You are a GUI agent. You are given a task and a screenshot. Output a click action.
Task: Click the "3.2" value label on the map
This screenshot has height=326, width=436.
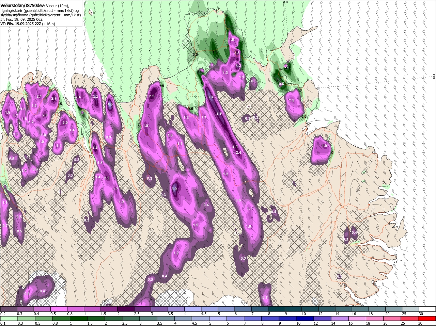(x=238, y=66)
